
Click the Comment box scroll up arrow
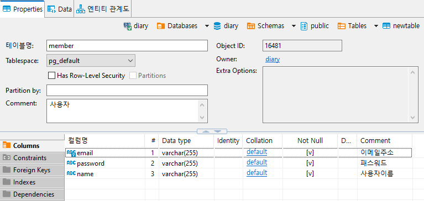202,105
